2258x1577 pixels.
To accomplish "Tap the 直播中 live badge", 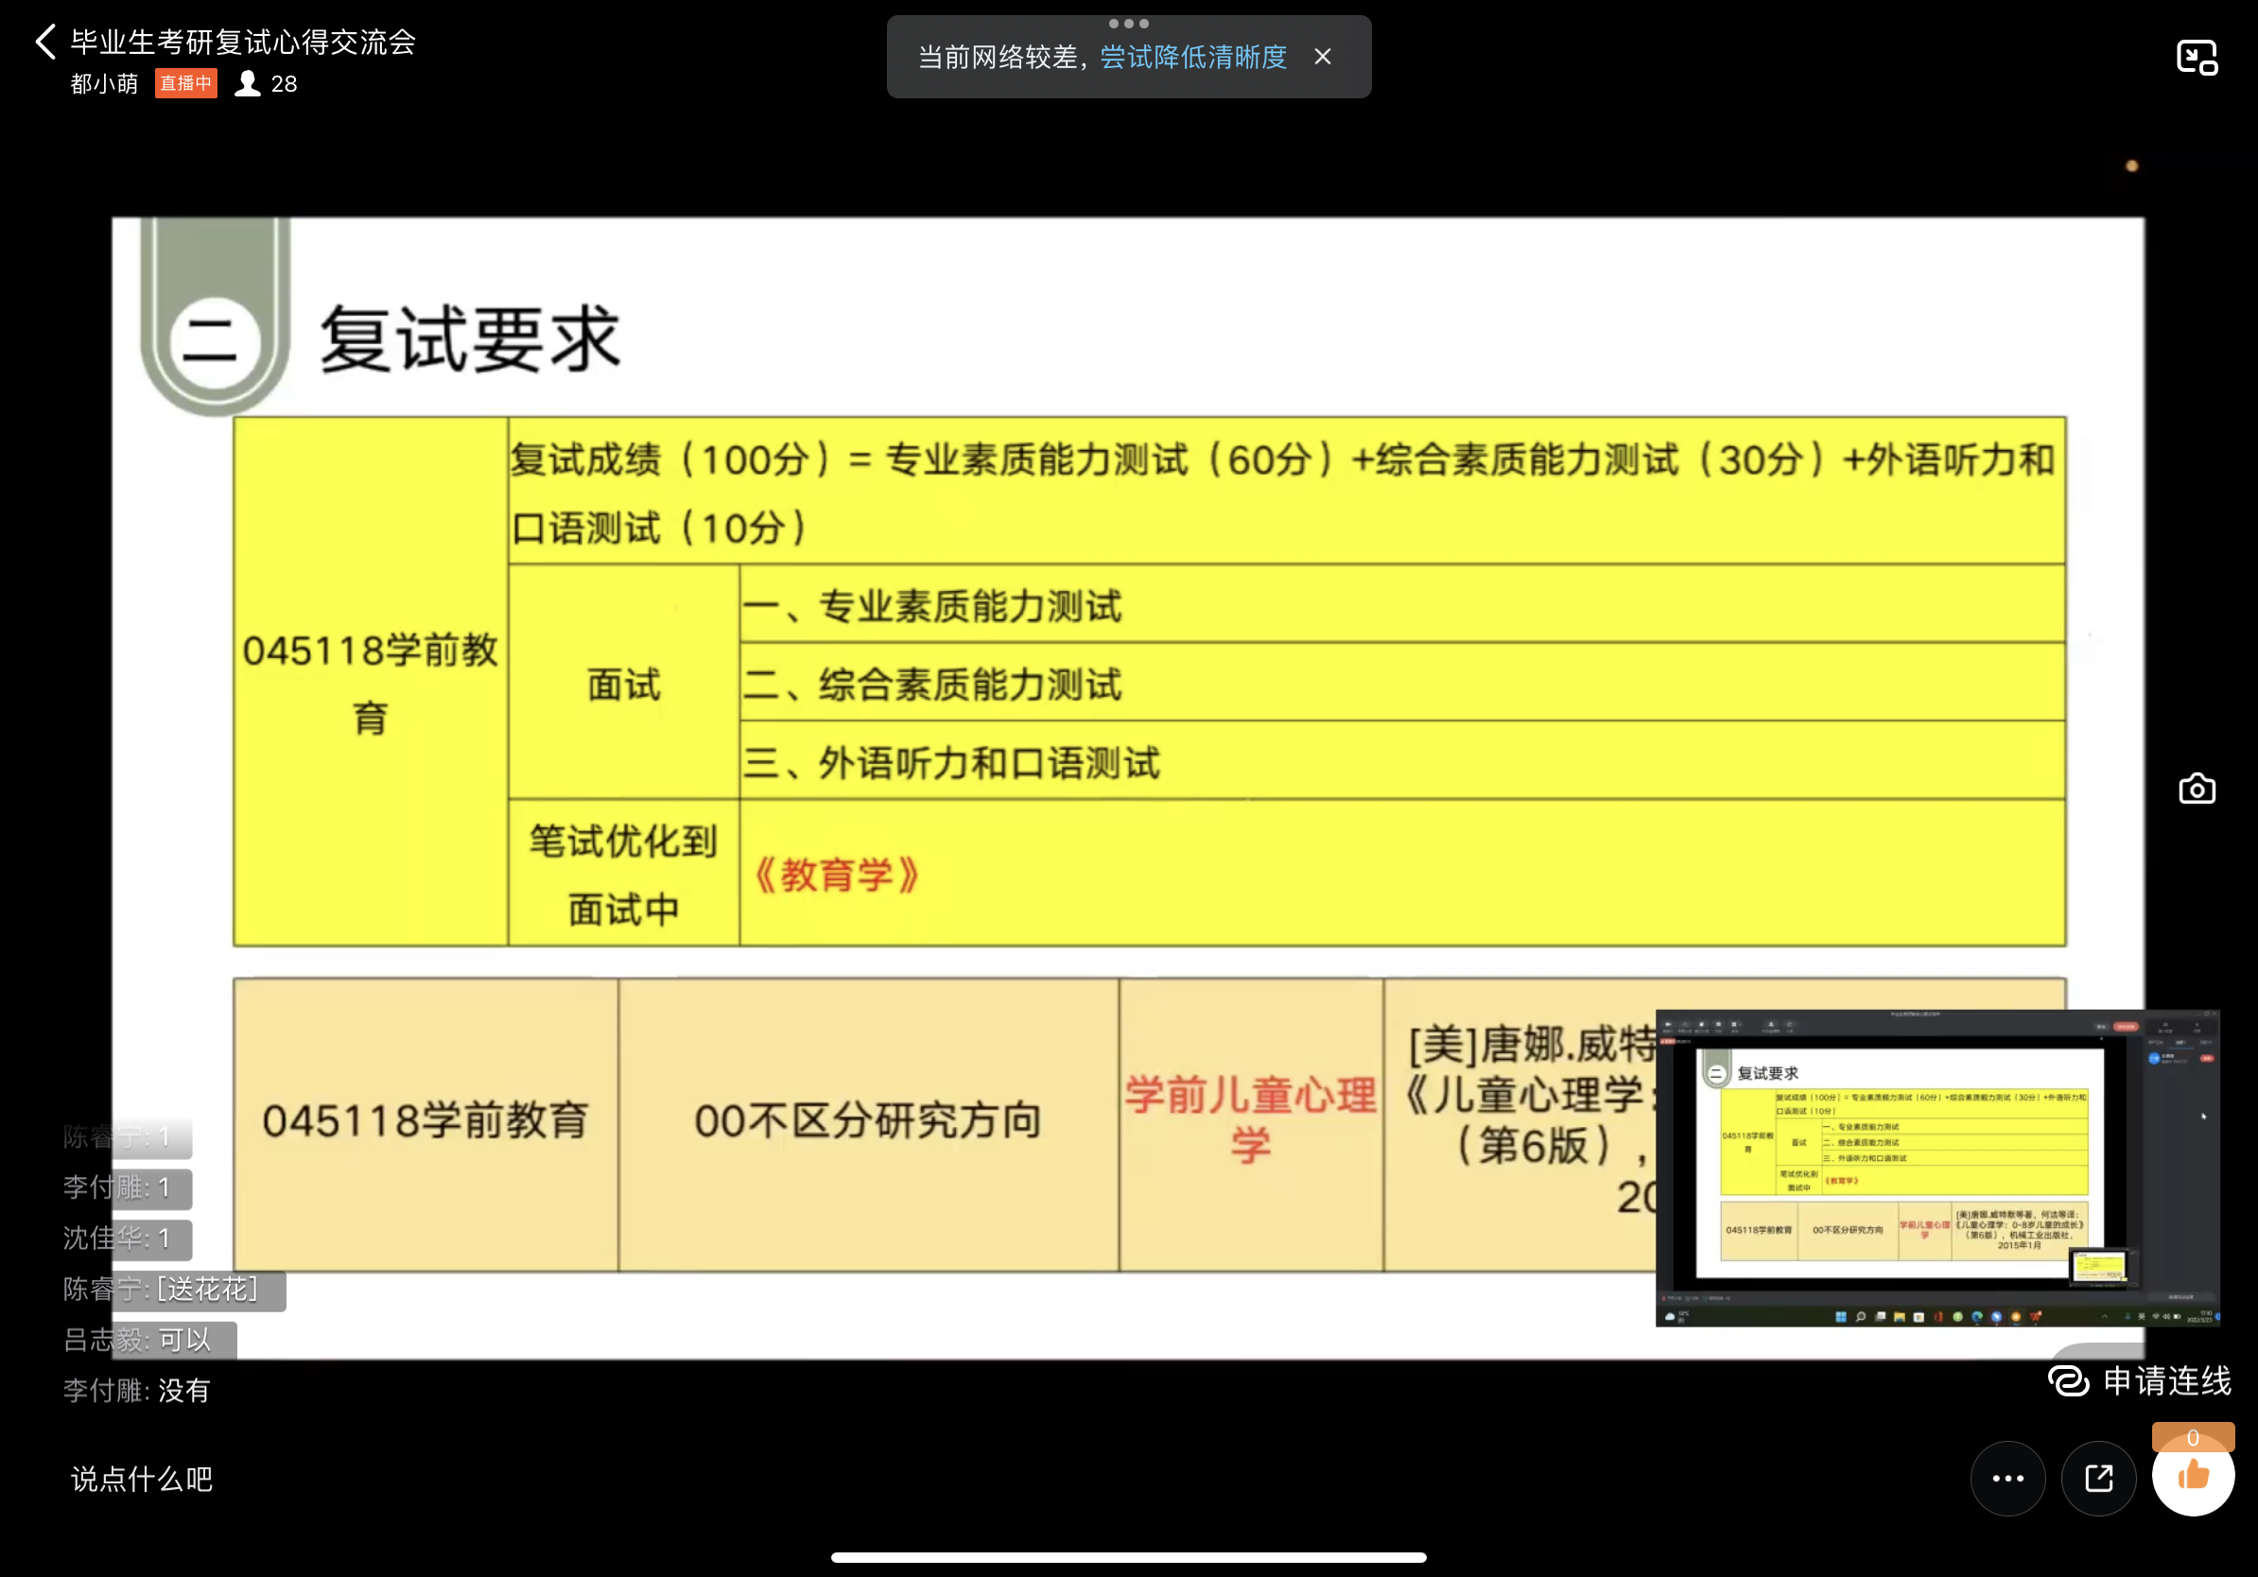I will pos(185,83).
